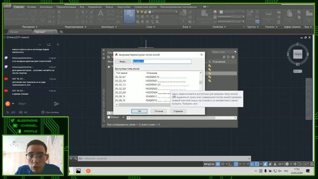Image resolution: width=318 pixels, height=179 pixels.
Task: Open the Вывод ribbon tab
Action: pos(109,7)
